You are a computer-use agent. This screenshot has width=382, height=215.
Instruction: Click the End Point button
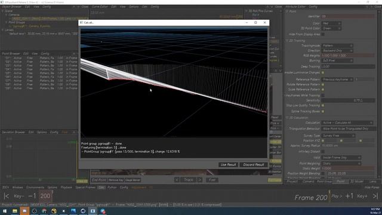pyautogui.click(x=99, y=180)
